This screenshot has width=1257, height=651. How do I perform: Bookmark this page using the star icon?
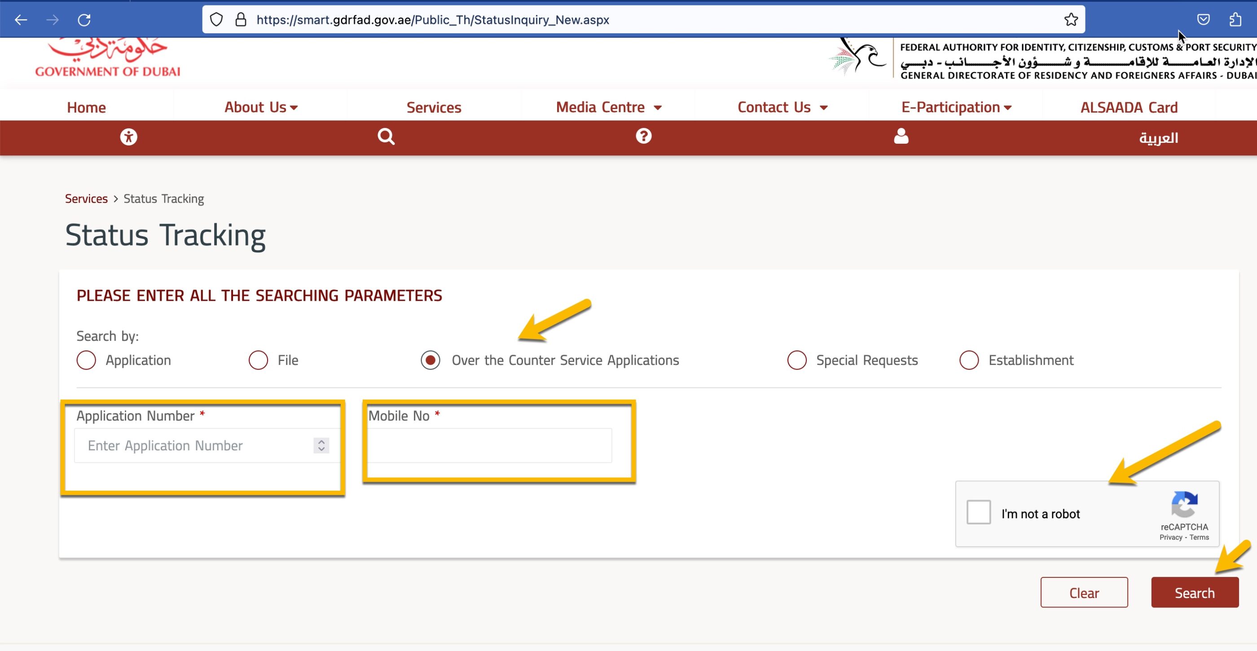[x=1070, y=19]
